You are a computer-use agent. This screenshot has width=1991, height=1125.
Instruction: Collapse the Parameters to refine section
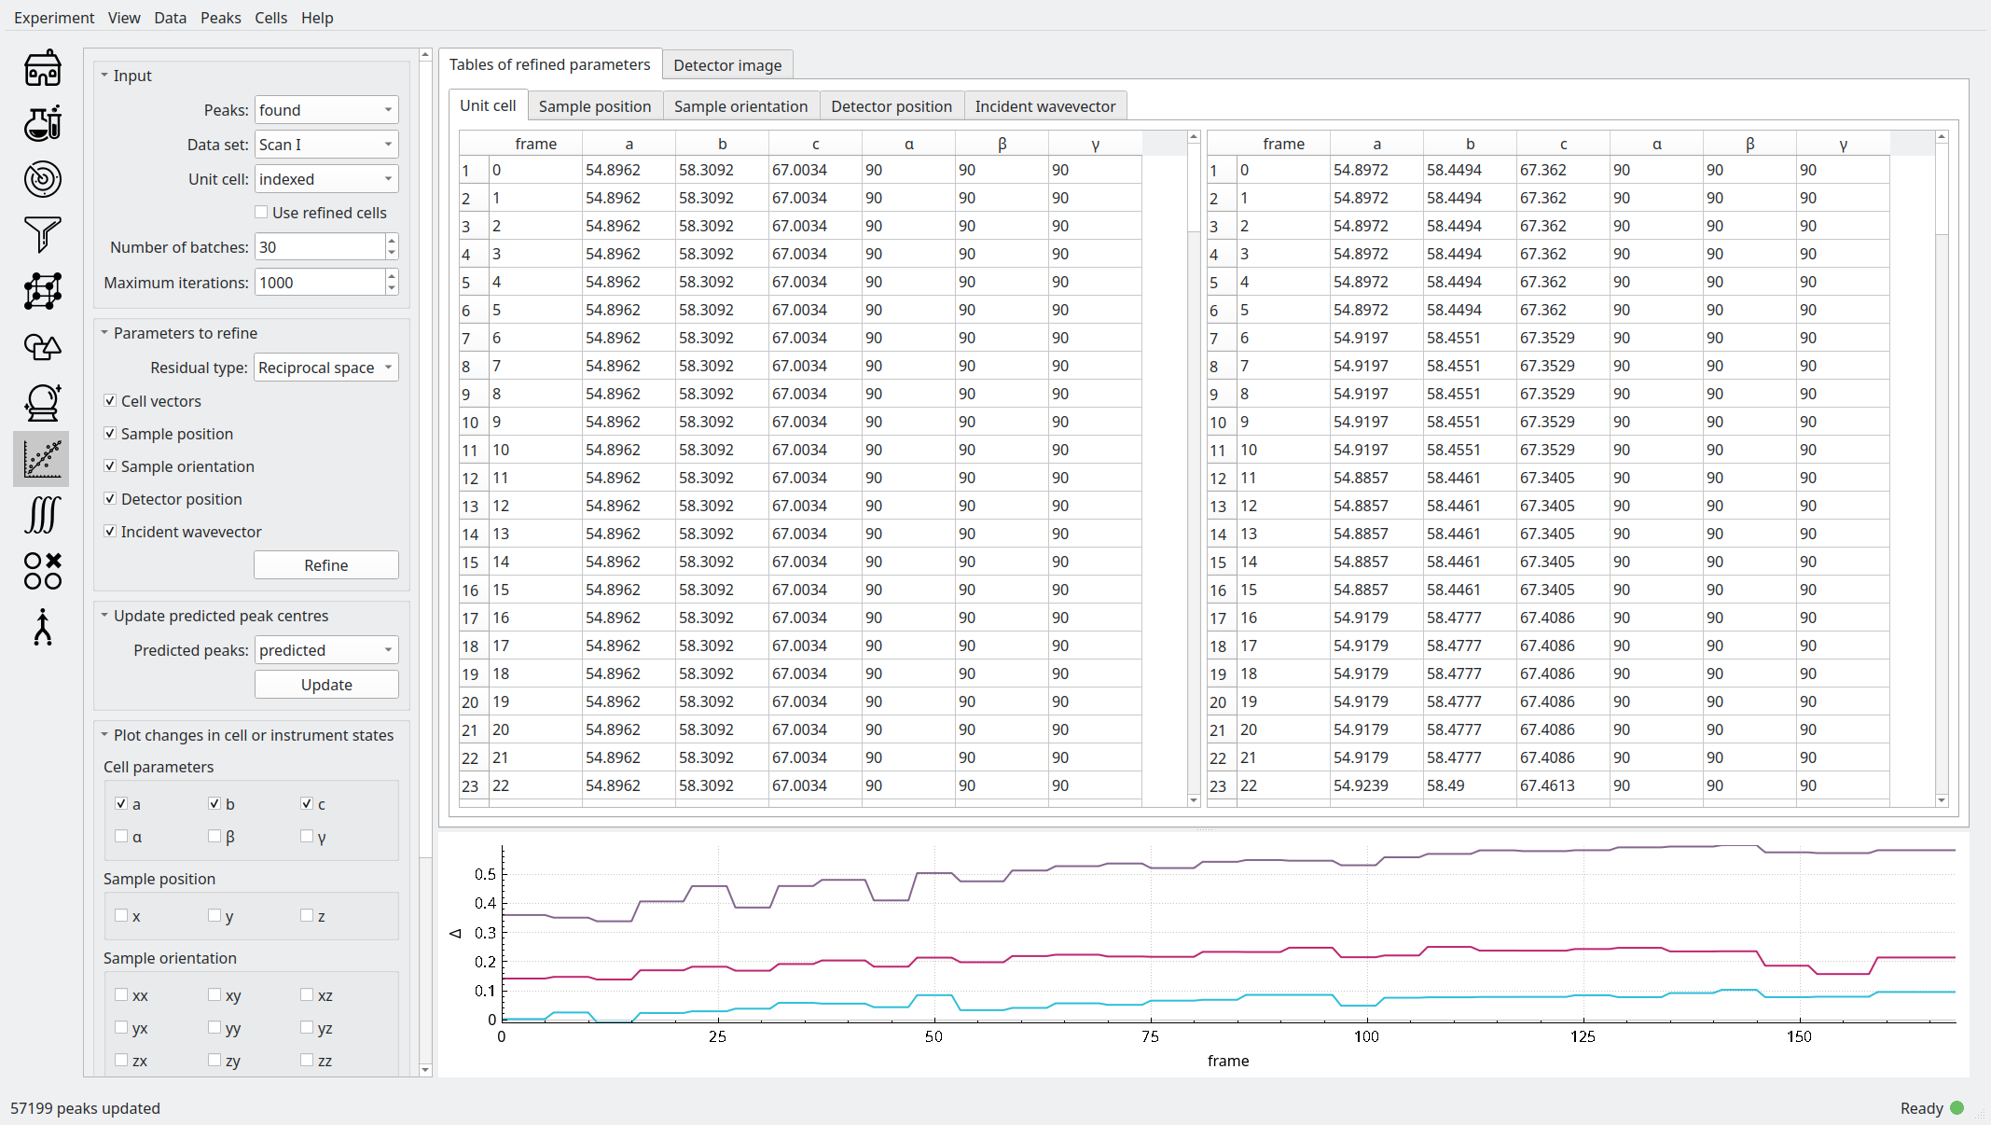click(x=104, y=333)
